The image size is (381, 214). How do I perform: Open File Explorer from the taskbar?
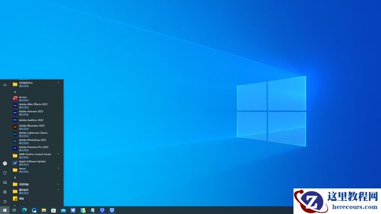43,210
